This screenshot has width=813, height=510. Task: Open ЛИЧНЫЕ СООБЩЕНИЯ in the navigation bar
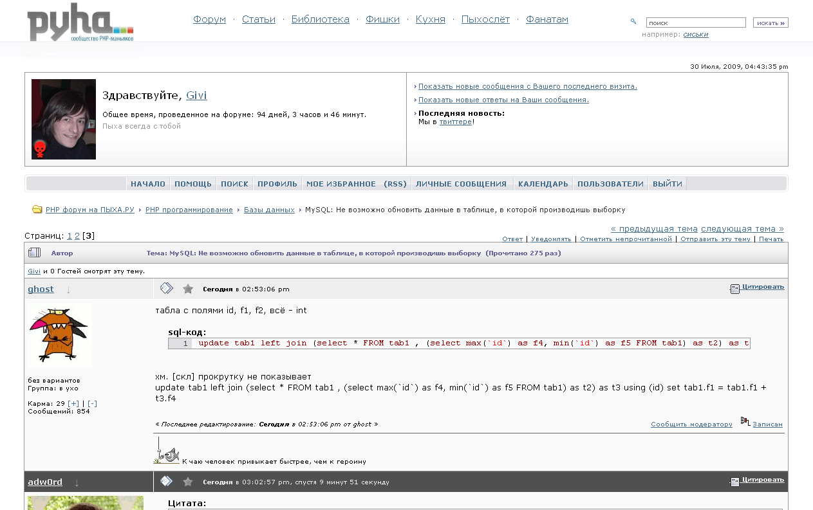point(461,184)
